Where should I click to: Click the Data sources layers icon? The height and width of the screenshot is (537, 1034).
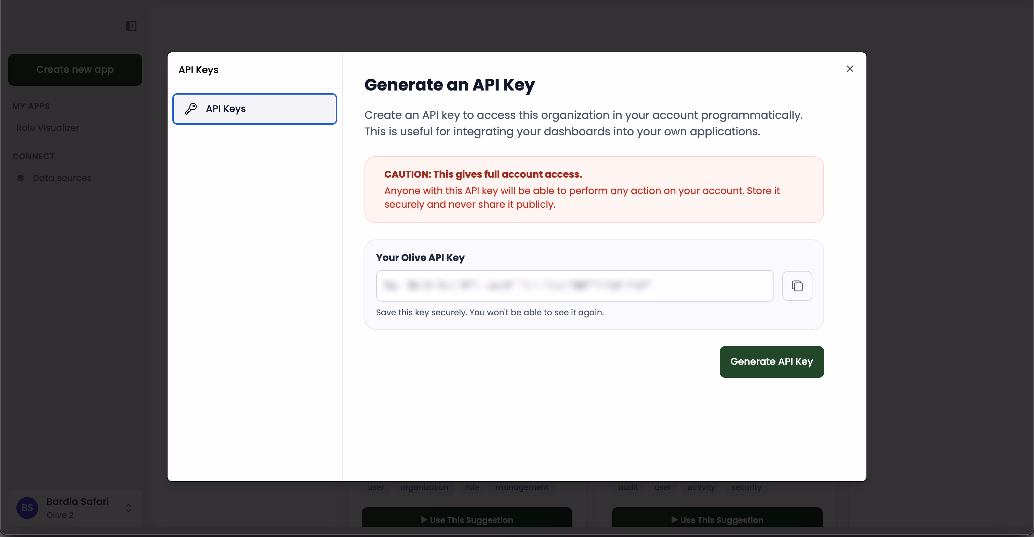(21, 178)
